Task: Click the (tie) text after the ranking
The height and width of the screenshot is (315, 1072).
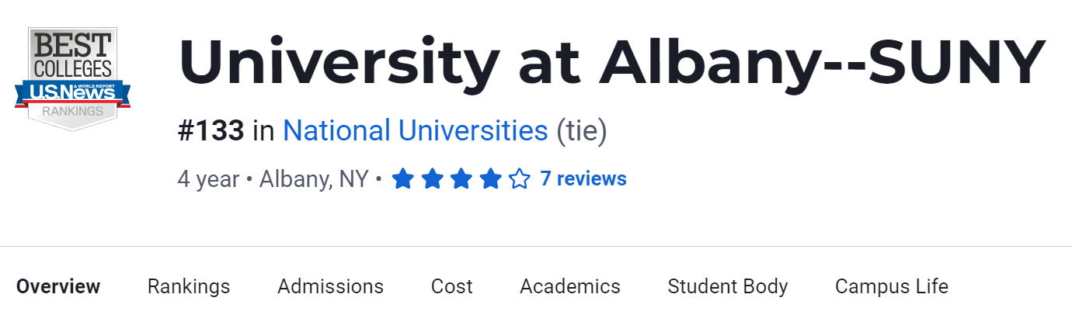Action: click(581, 131)
